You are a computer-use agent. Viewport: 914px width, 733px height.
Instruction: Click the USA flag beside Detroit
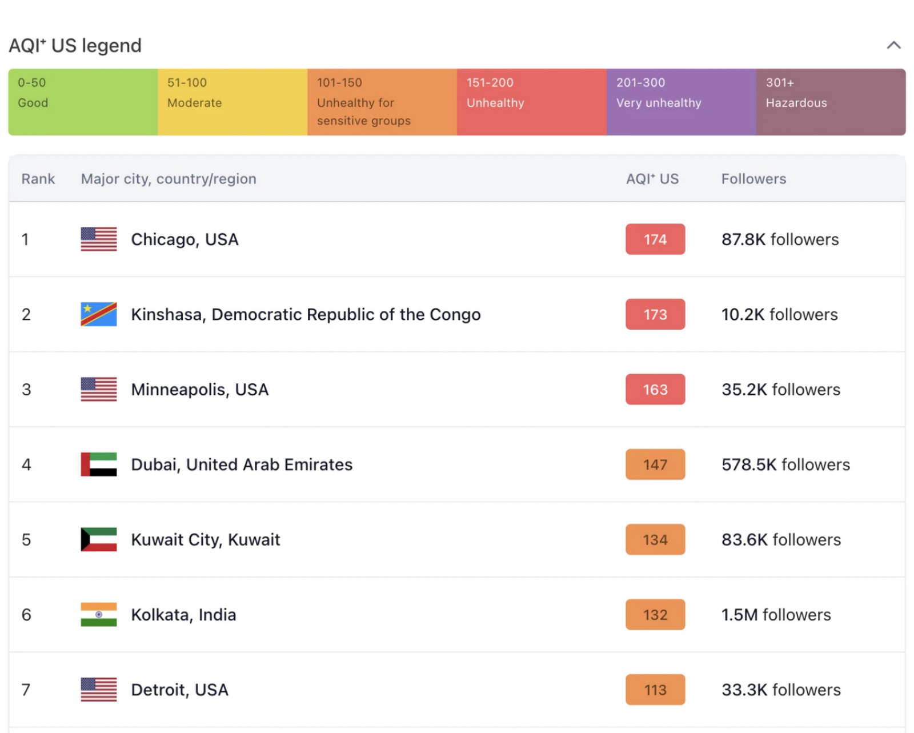click(x=98, y=690)
